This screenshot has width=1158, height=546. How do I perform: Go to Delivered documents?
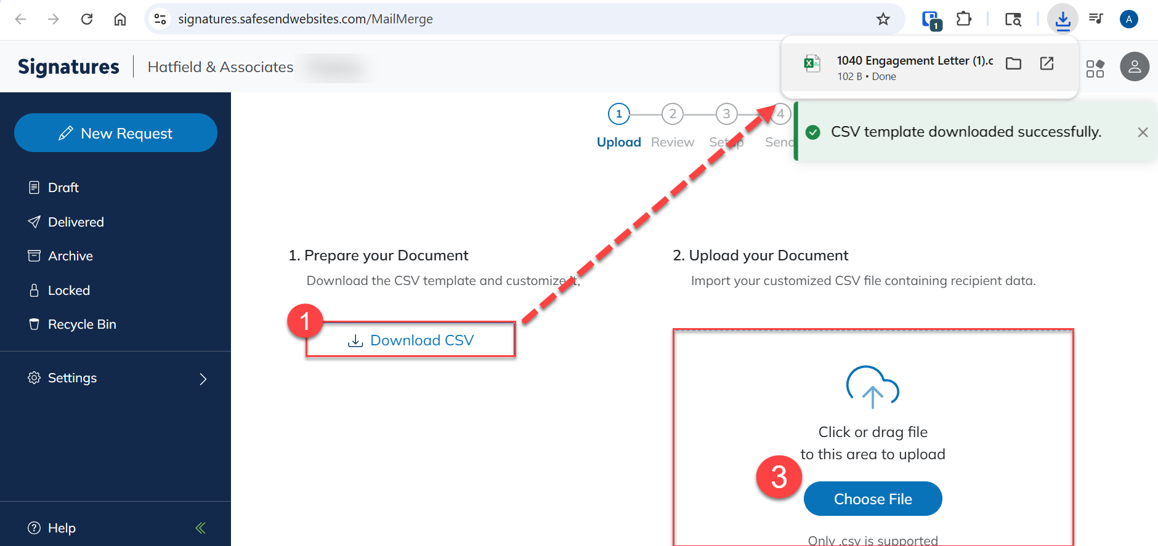click(75, 222)
